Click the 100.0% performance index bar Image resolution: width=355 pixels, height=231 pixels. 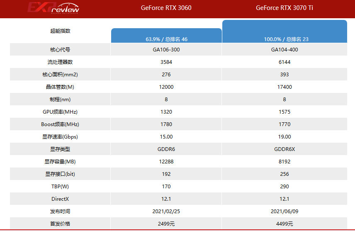click(284, 31)
